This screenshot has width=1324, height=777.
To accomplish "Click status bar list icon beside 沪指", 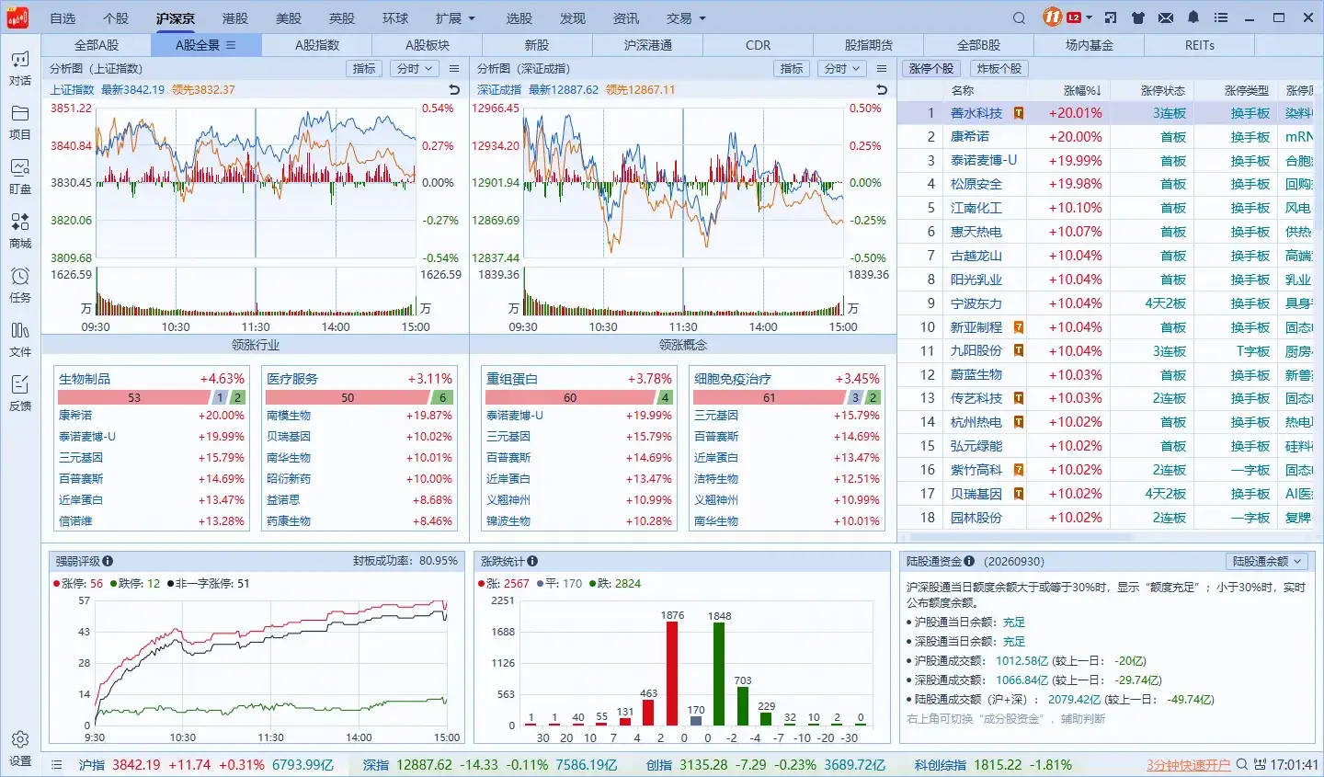I will point(57,765).
